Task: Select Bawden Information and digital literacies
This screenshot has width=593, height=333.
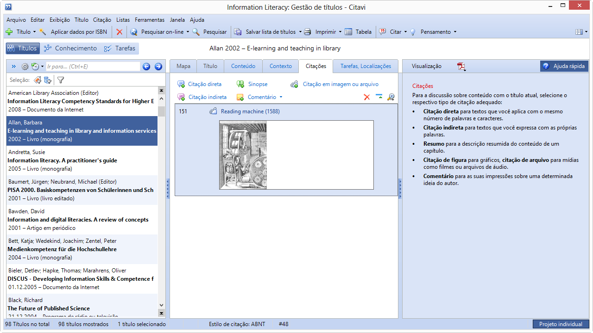Action: [x=82, y=220]
